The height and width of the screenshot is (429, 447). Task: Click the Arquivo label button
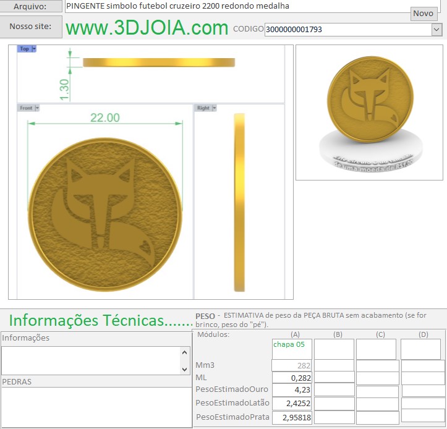coord(30,6)
